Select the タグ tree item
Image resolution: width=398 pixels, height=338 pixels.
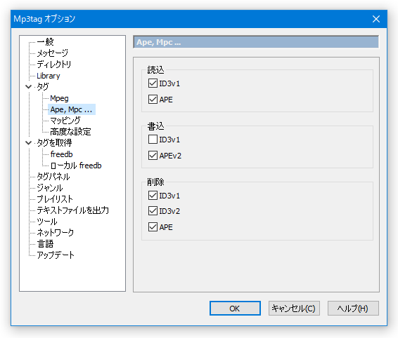(43, 87)
